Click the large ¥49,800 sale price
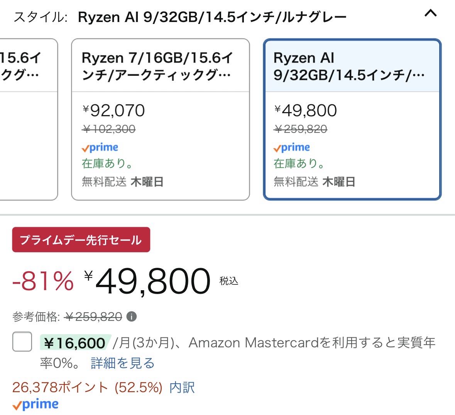 (x=147, y=281)
